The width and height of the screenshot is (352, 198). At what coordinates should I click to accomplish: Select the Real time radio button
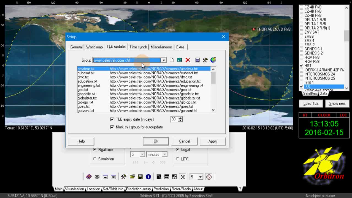[95, 150]
